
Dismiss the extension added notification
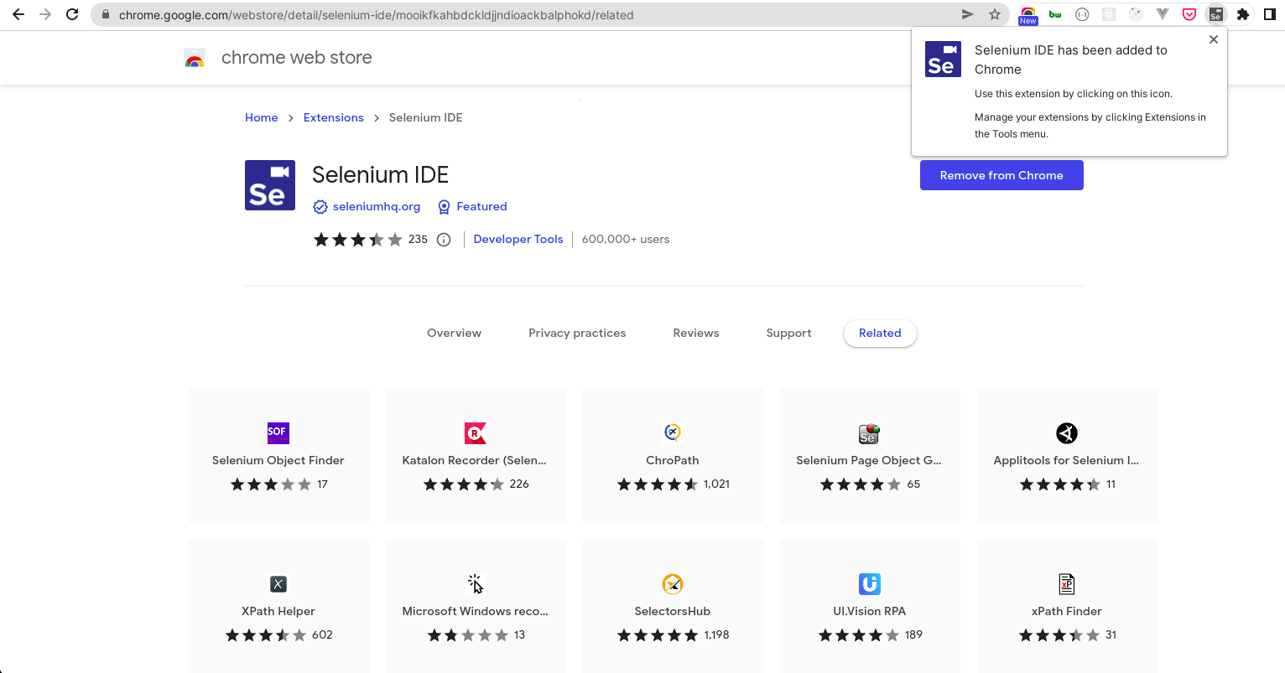pyautogui.click(x=1213, y=39)
